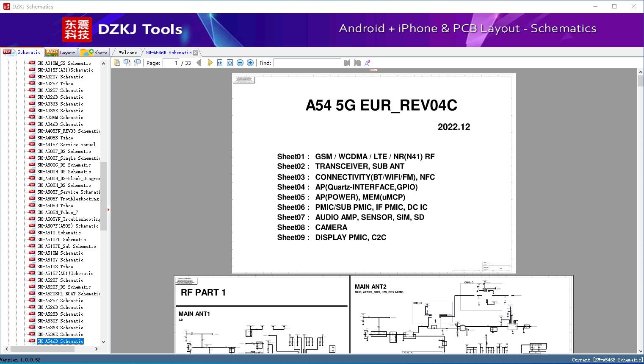Viewport: 644px width, 364px height.
Task: Click PDF icon beside SM-A415F Service manual
Action: [x=32, y=144]
